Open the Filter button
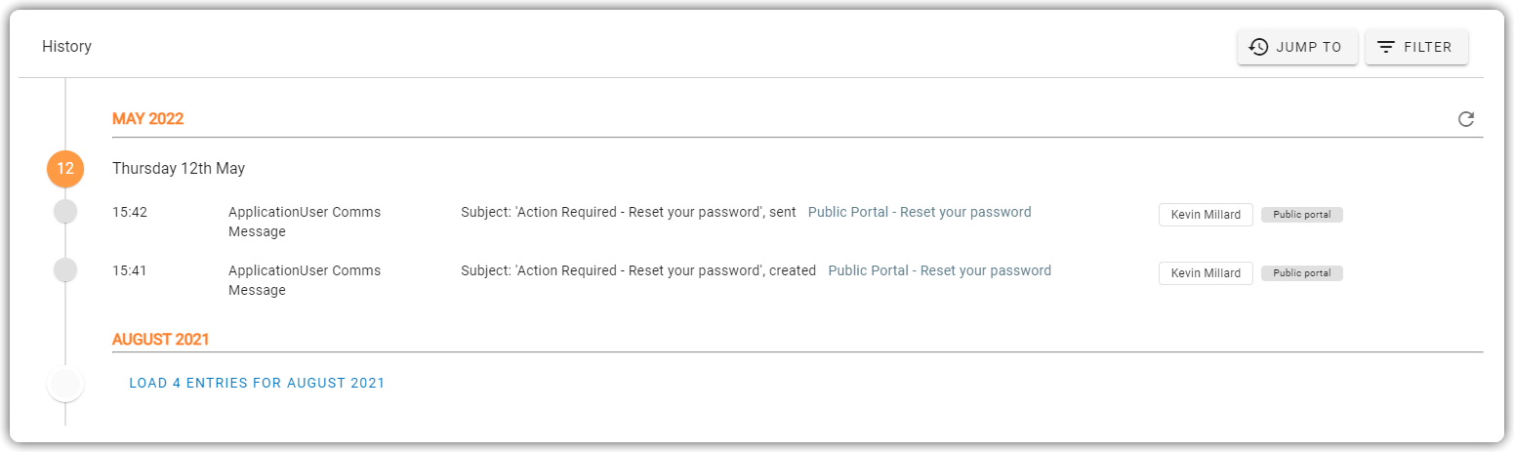This screenshot has height=452, width=1514. pyautogui.click(x=1416, y=47)
